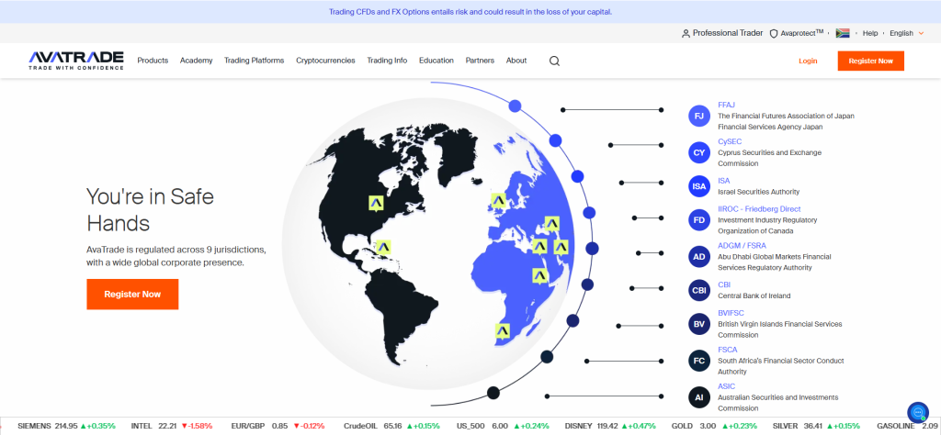Click the header Register Now button
The width and height of the screenshot is (941, 435).
point(871,61)
